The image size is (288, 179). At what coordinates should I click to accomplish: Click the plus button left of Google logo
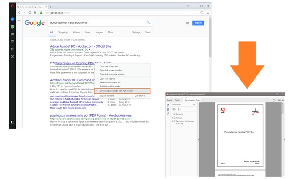(19, 20)
